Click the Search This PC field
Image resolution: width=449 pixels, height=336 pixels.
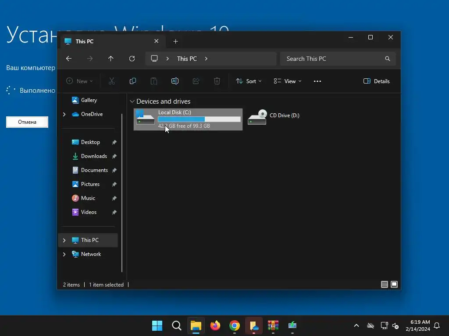pyautogui.click(x=338, y=59)
